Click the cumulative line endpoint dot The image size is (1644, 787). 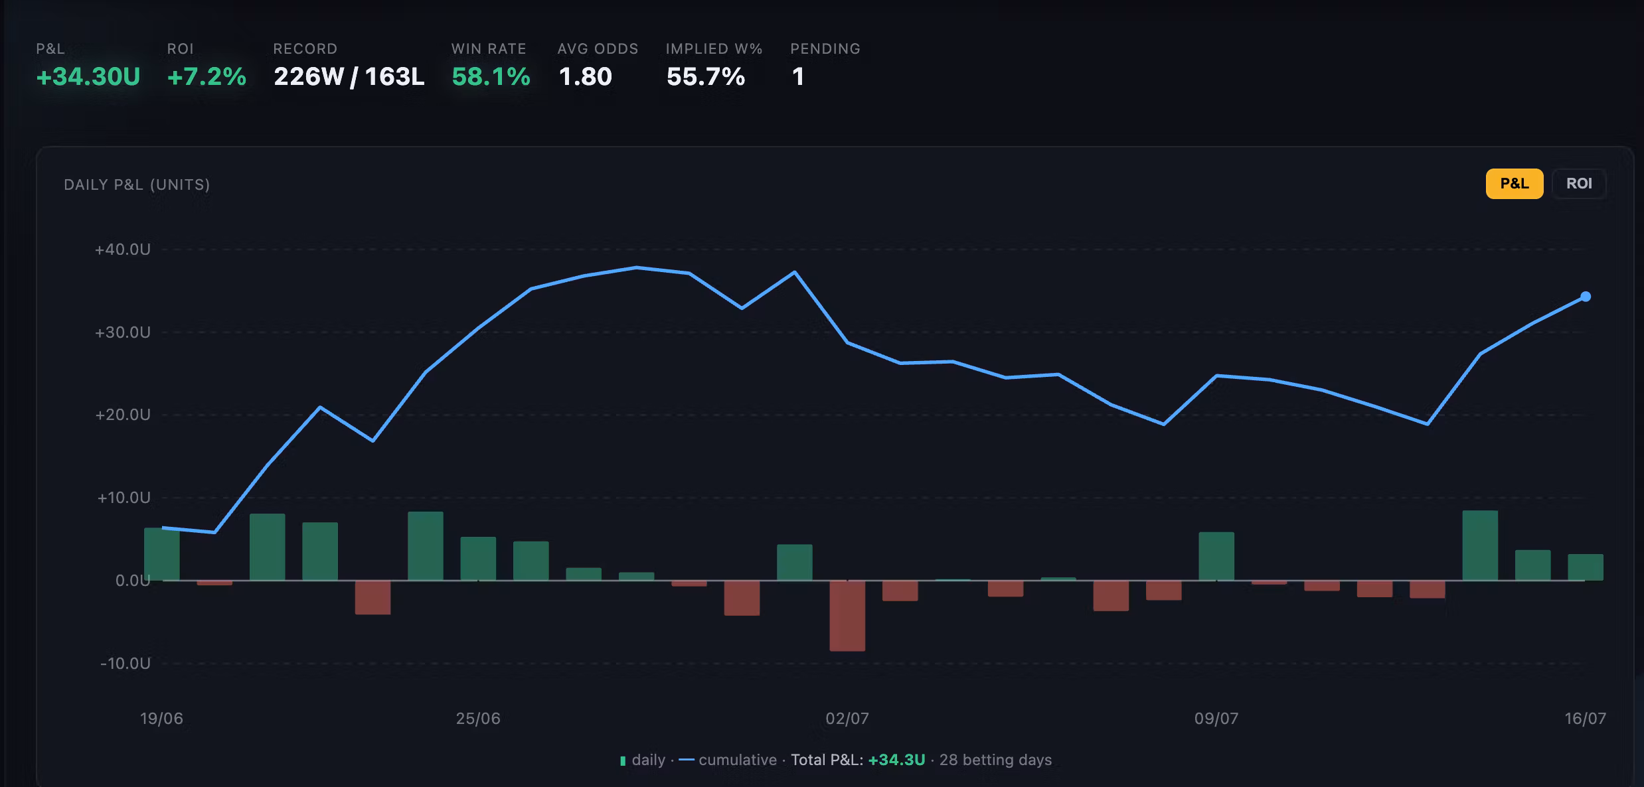(x=1586, y=297)
